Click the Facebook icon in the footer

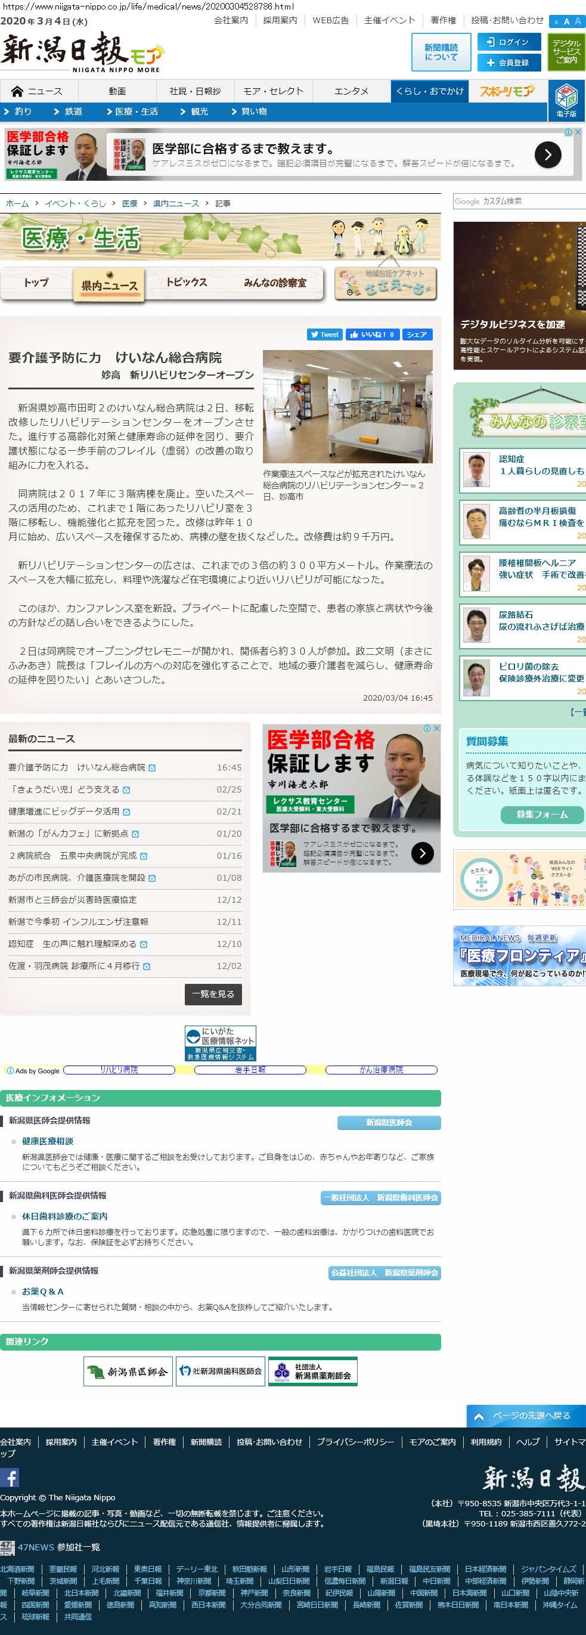[x=10, y=1478]
